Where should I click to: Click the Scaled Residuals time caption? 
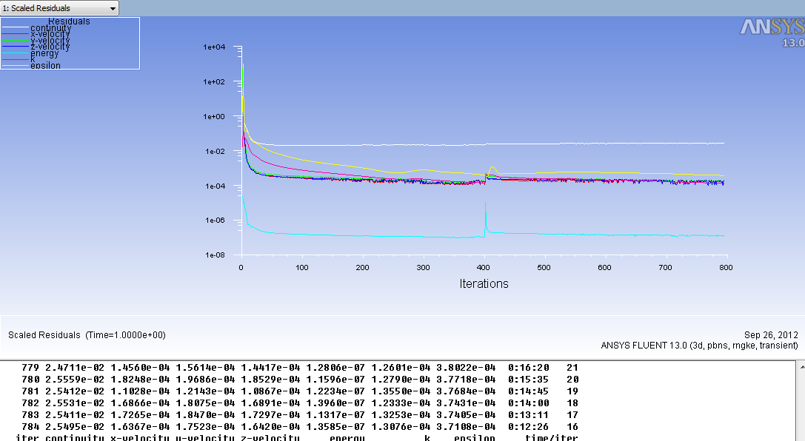(x=87, y=335)
